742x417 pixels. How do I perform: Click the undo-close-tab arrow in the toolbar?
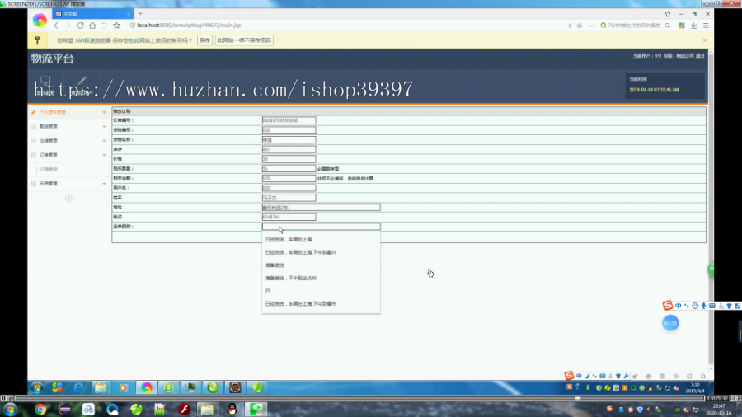[x=104, y=26]
